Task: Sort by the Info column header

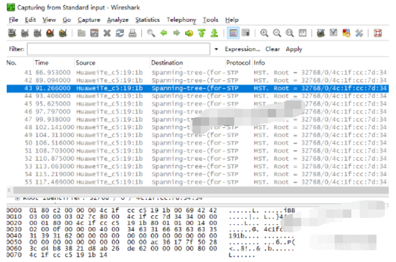Action: click(x=321, y=63)
